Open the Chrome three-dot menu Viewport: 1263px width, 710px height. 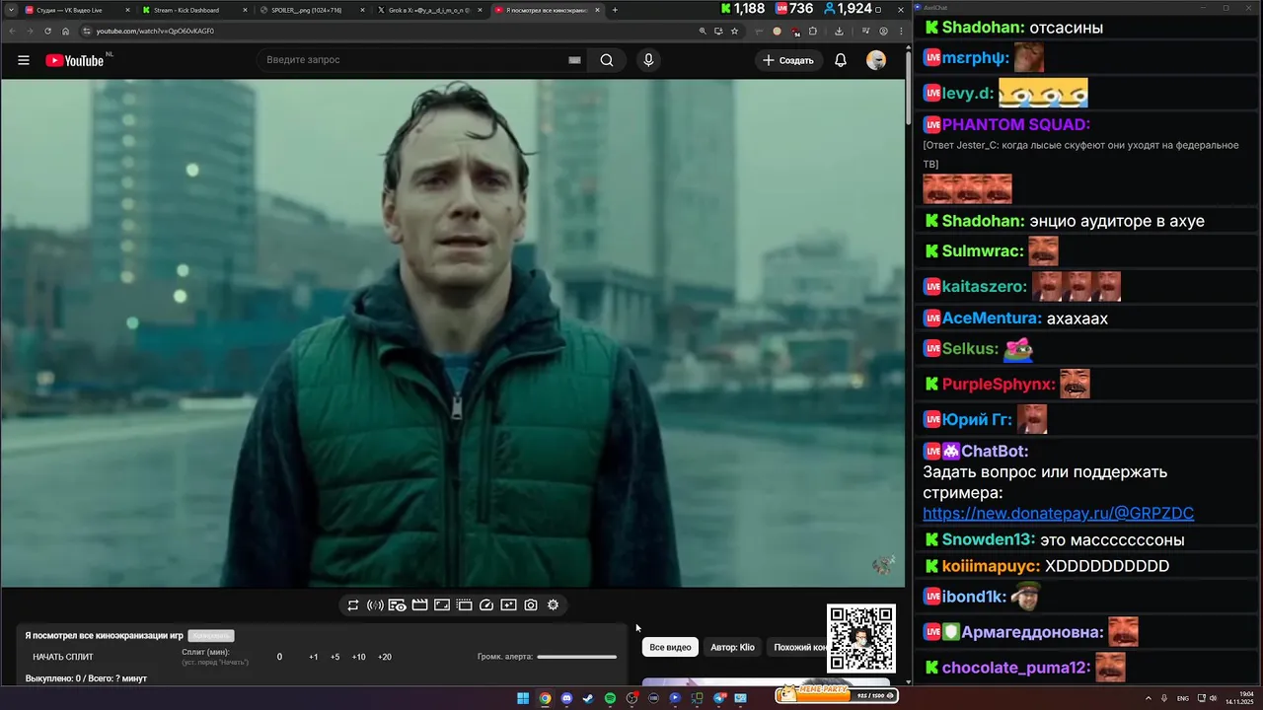(x=899, y=31)
